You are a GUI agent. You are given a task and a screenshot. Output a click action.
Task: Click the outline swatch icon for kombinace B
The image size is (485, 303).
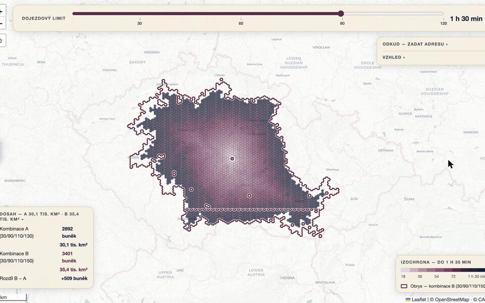404,286
